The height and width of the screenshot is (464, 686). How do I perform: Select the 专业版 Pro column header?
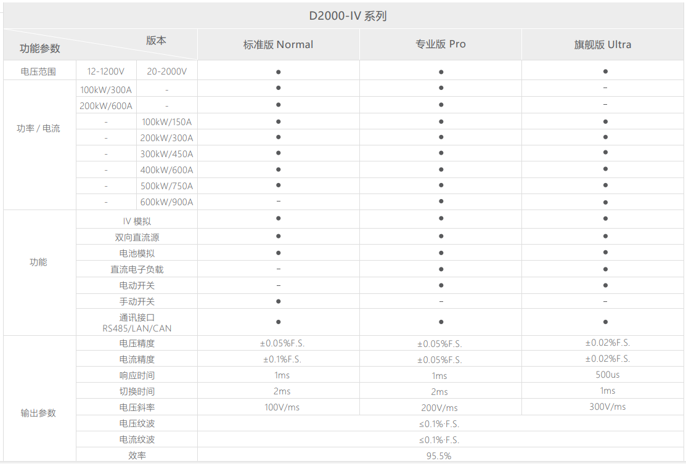click(x=440, y=44)
